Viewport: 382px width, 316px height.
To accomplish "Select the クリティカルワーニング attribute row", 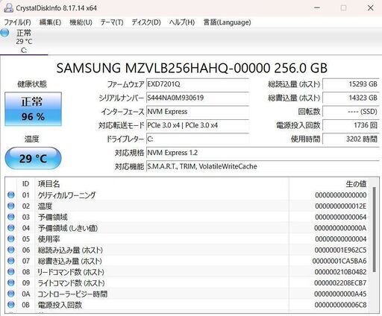I will coord(187,195).
